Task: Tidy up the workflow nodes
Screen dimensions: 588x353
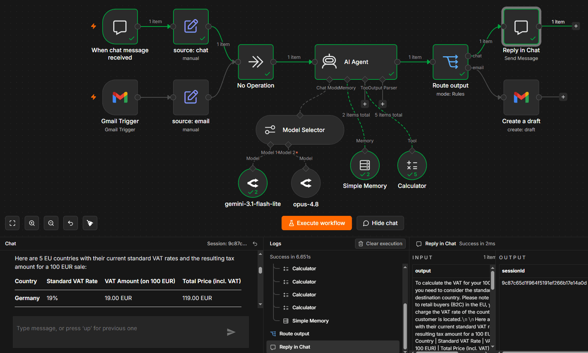Action: (x=90, y=223)
